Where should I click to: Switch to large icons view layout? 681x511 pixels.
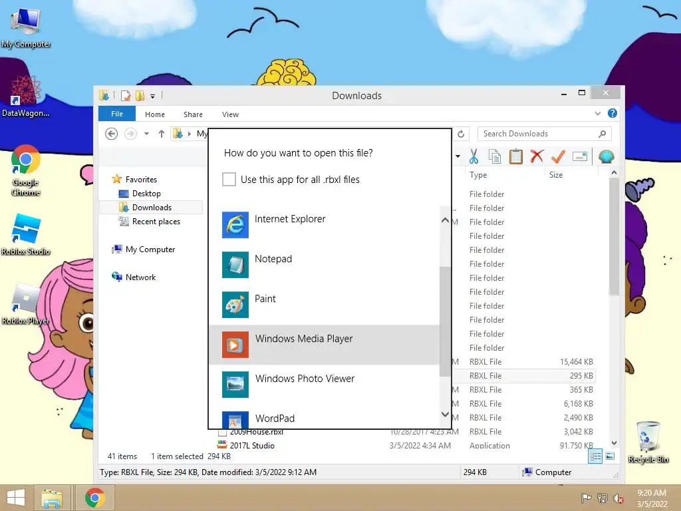point(610,456)
